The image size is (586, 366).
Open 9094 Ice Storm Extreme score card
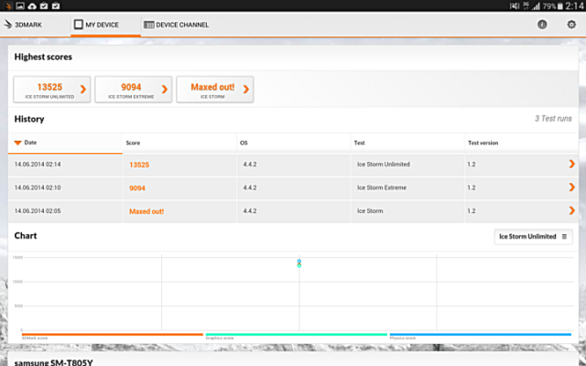134,90
